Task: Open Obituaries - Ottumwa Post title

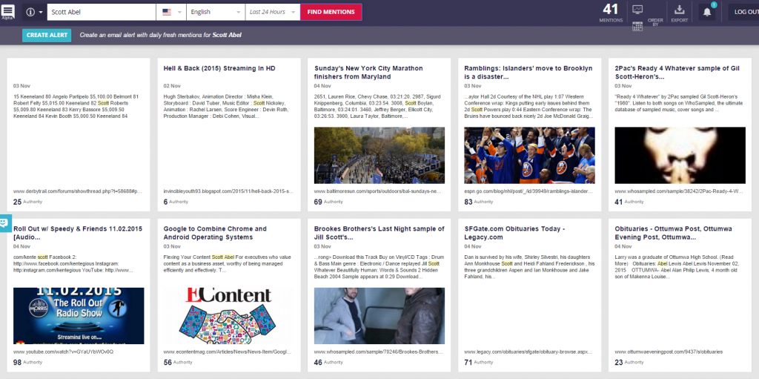Action: 673,233
